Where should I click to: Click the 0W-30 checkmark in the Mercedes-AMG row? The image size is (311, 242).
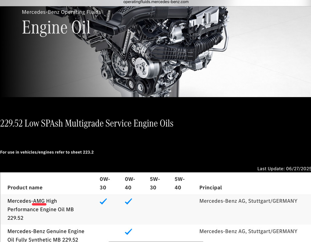pyautogui.click(x=103, y=201)
